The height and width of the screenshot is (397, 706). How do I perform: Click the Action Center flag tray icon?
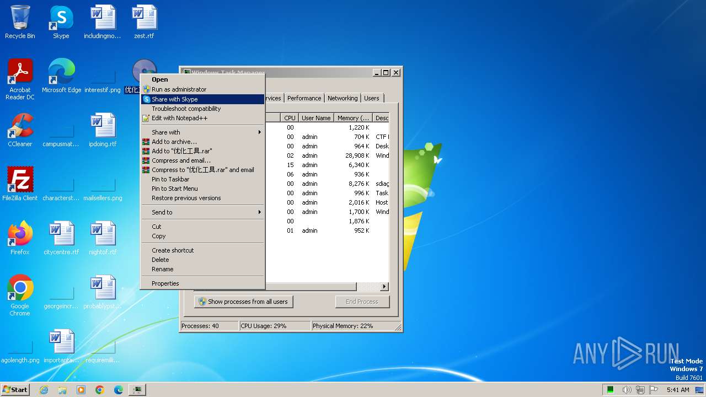pos(654,390)
